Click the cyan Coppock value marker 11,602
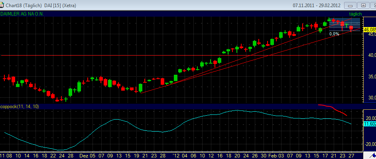 [x=370, y=124]
